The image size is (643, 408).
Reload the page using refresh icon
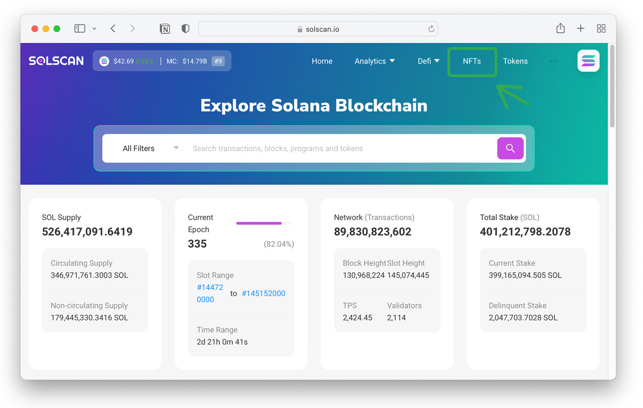431,29
